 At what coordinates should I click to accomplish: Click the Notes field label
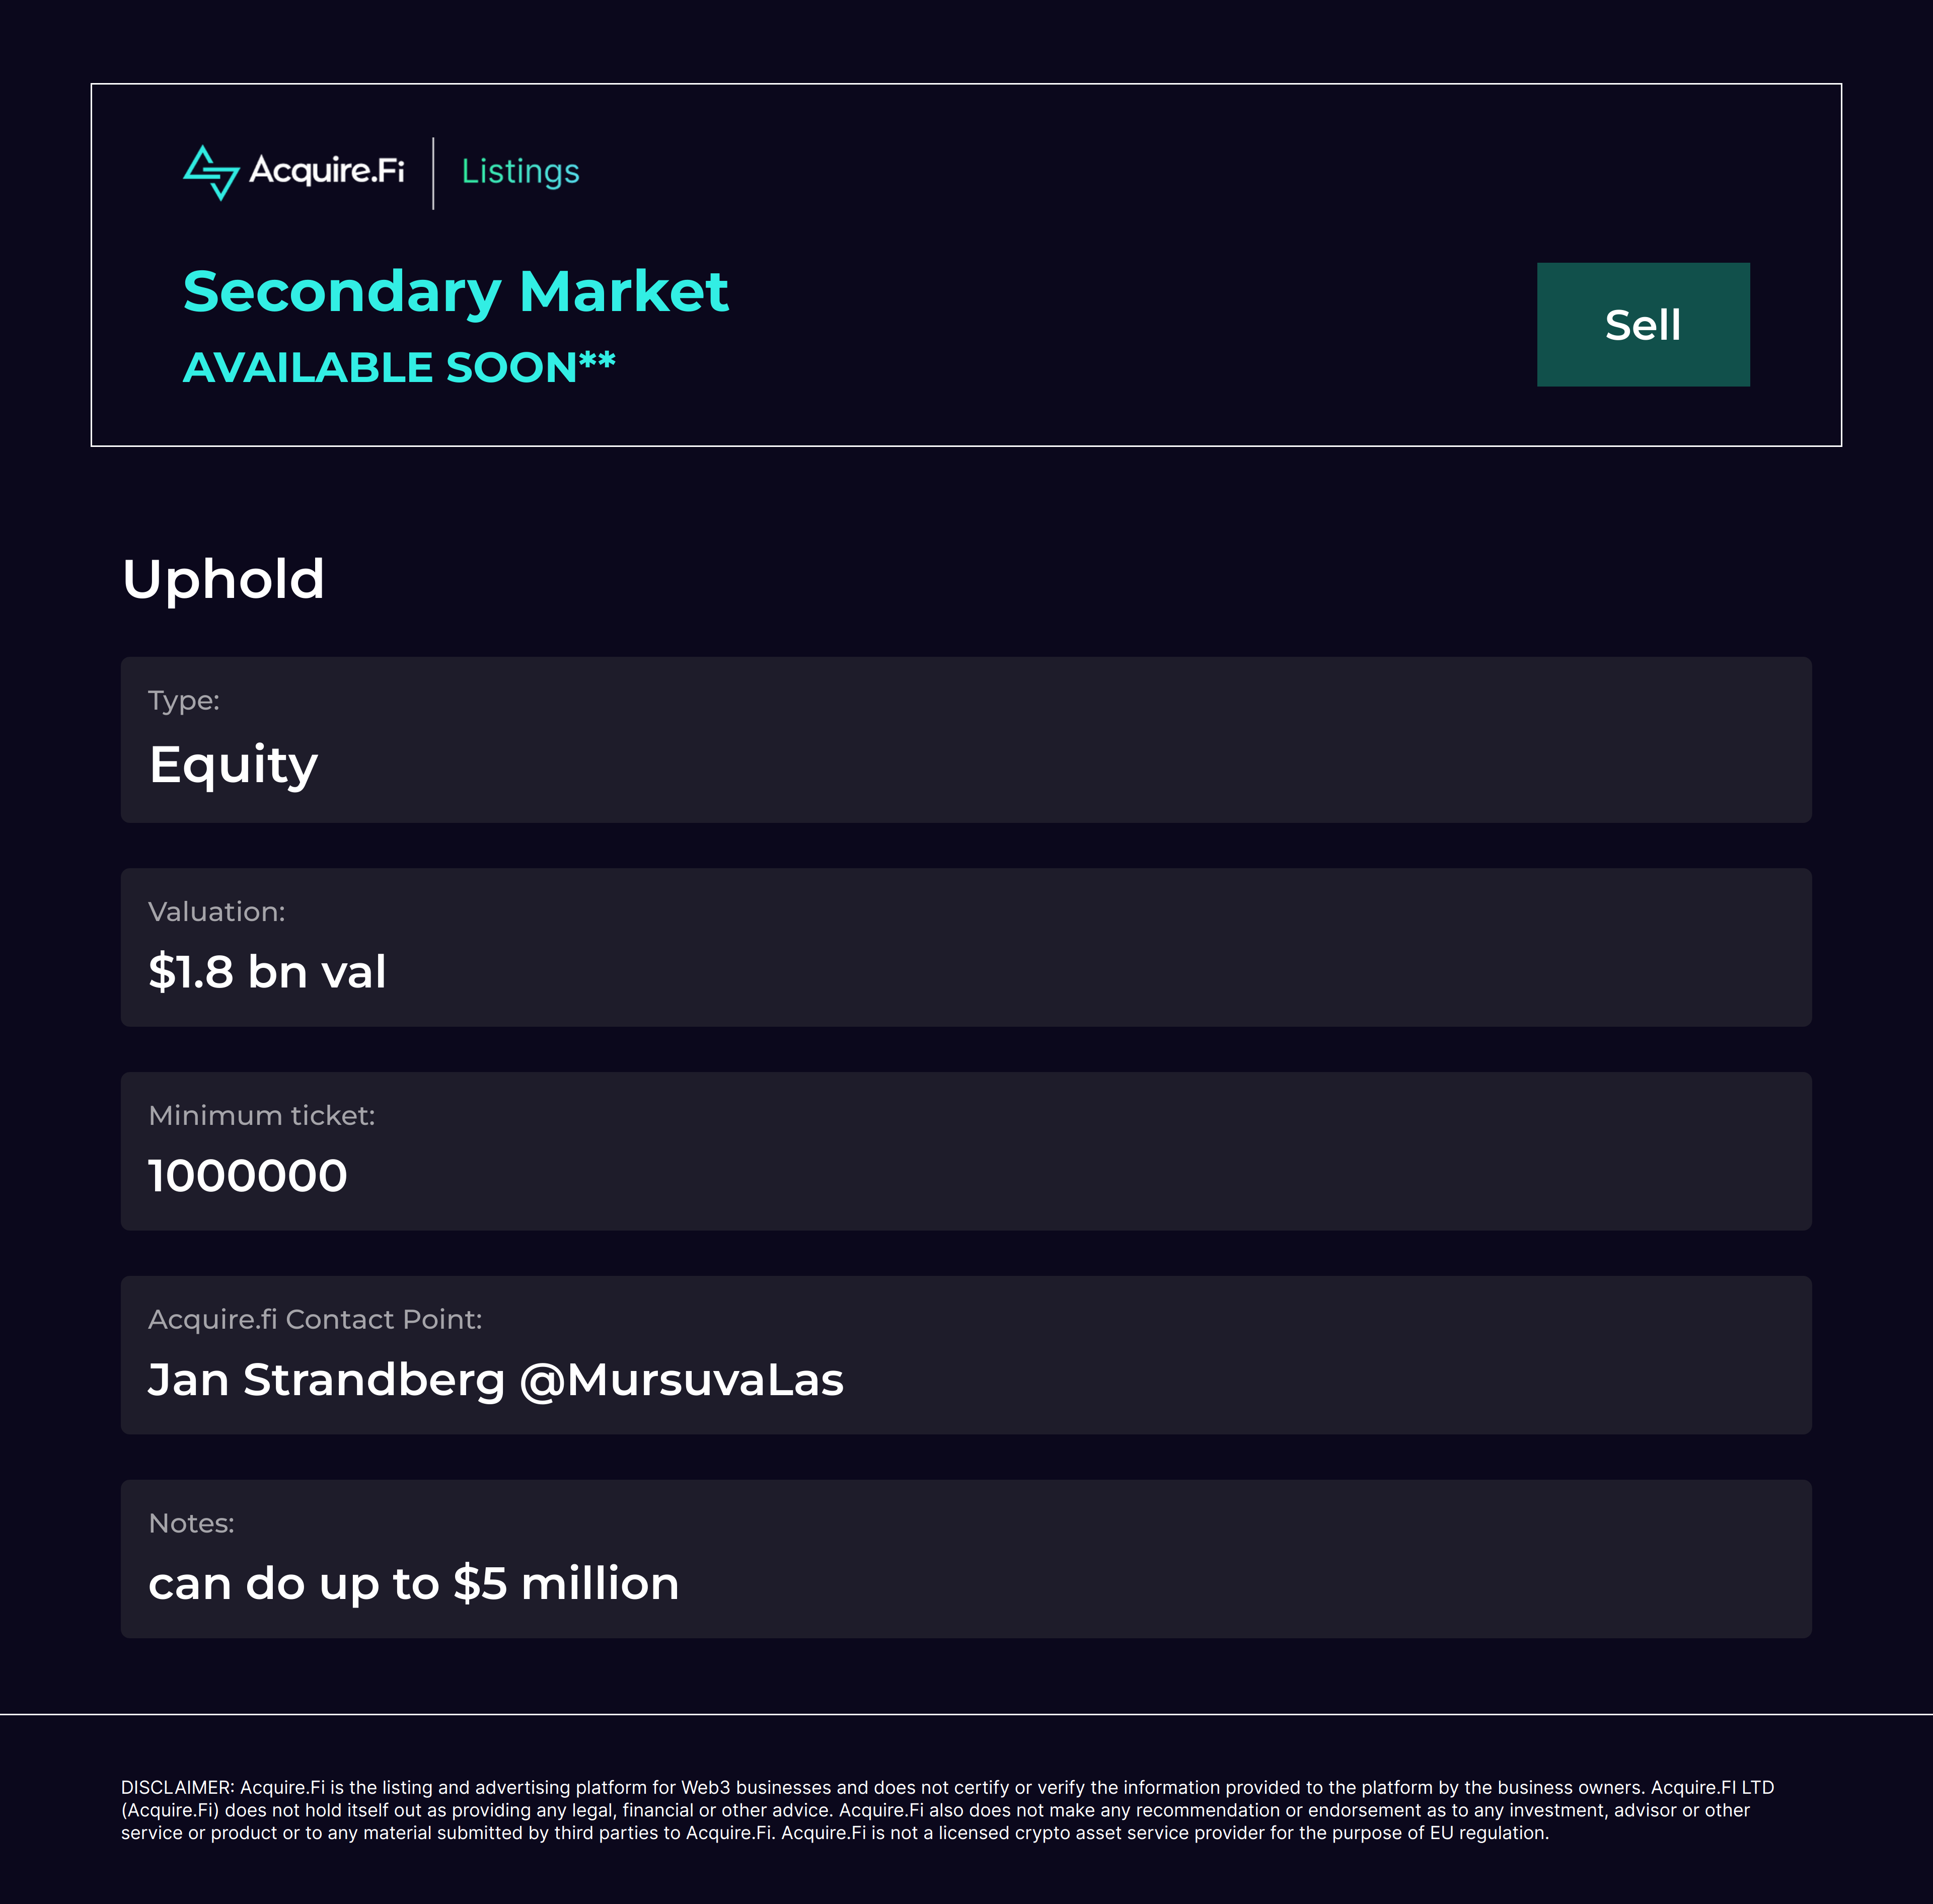tap(191, 1524)
